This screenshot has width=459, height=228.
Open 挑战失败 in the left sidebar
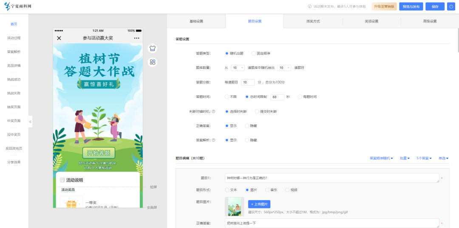14,93
